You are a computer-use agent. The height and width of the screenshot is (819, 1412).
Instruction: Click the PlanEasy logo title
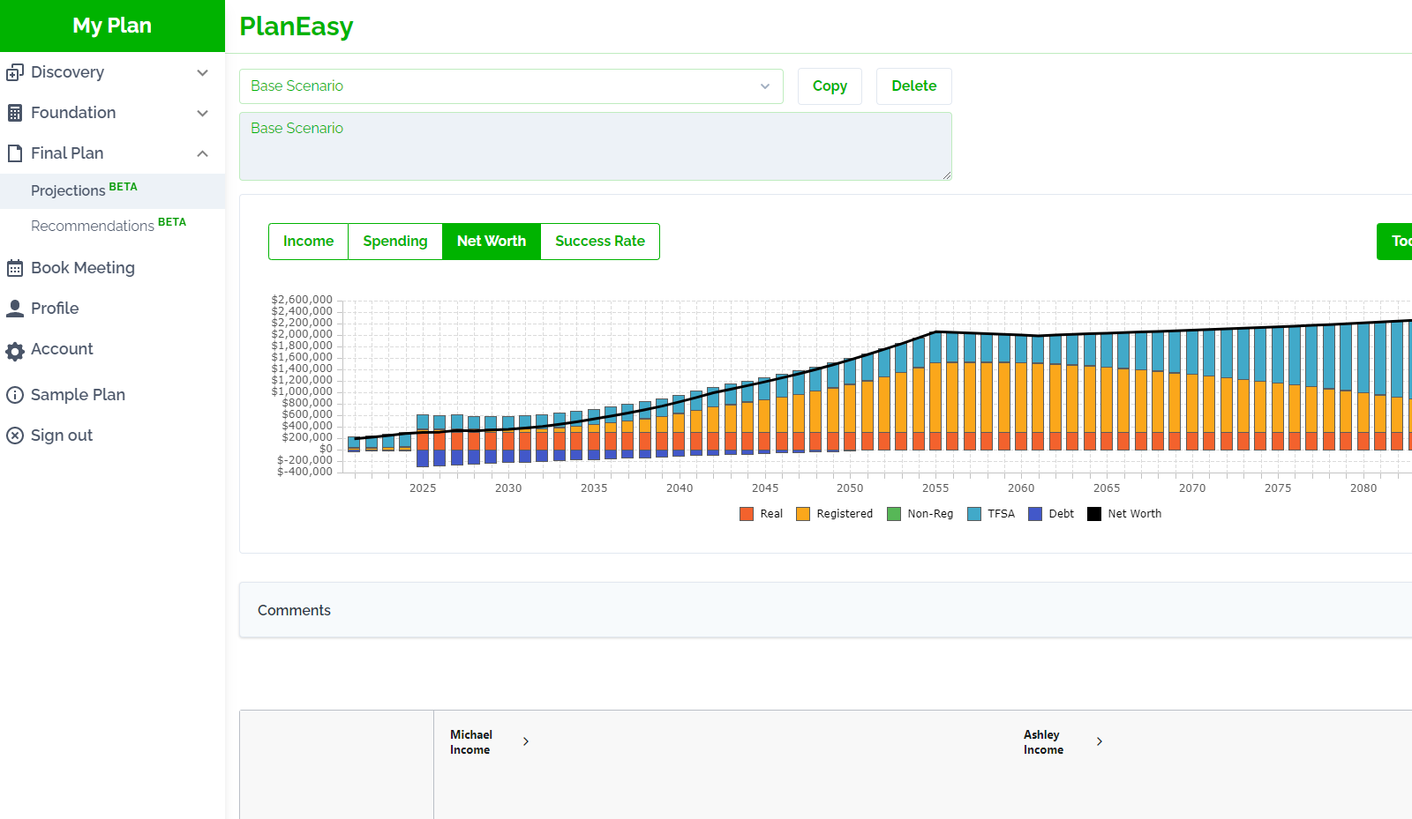click(297, 26)
